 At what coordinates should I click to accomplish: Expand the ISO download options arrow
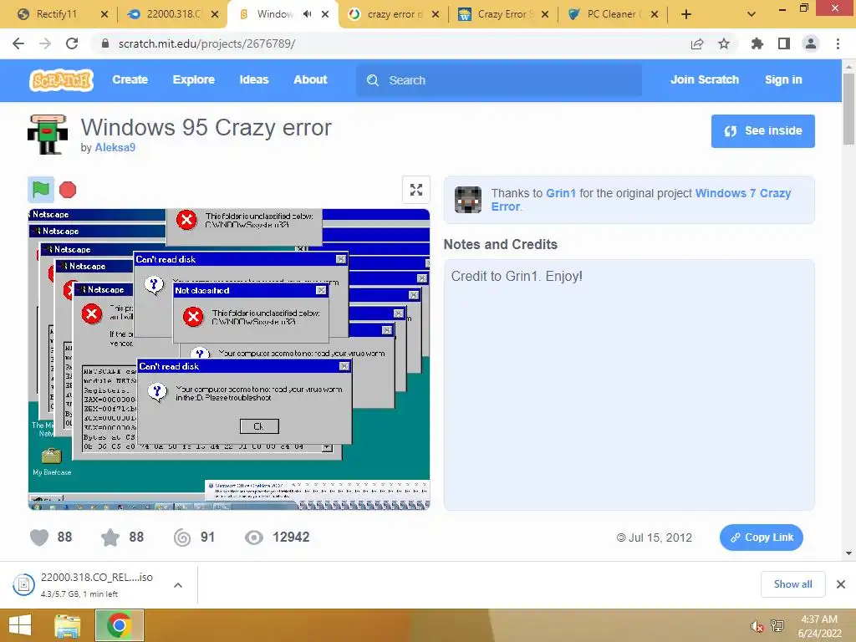coord(178,585)
